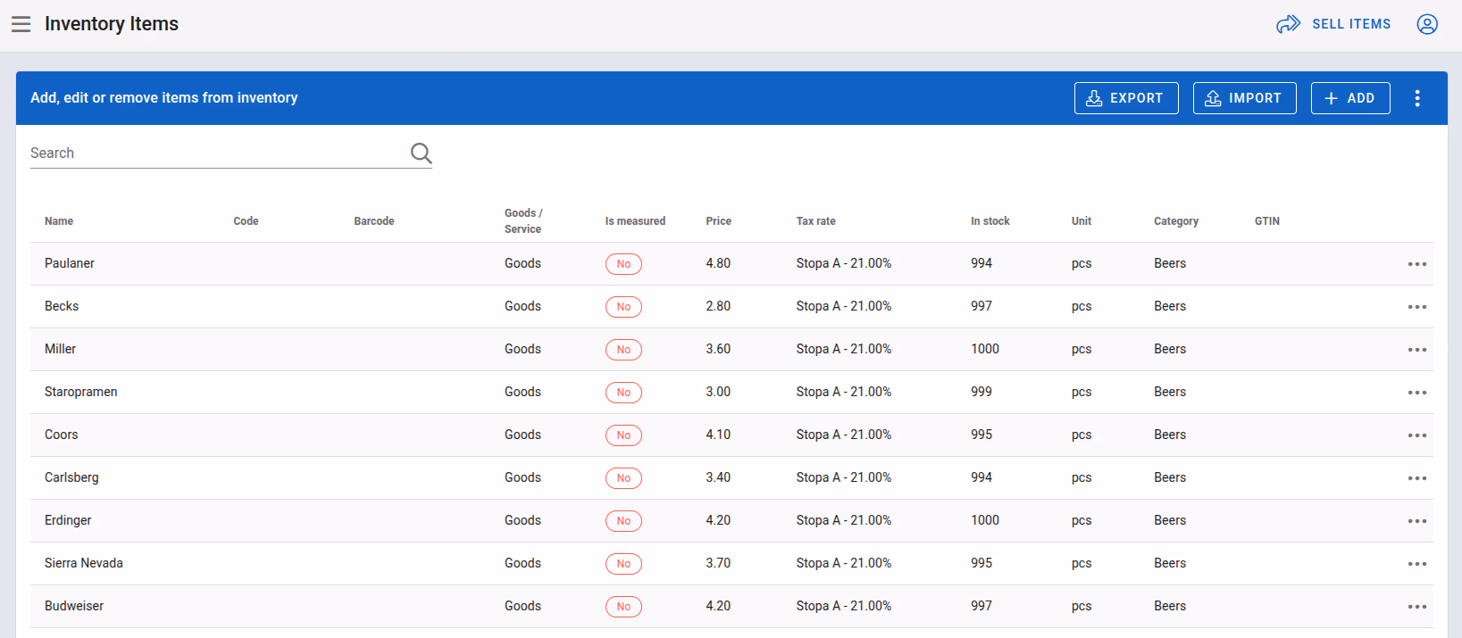Open row actions for Carlsberg
The width and height of the screenshot is (1462, 638).
pyautogui.click(x=1417, y=478)
